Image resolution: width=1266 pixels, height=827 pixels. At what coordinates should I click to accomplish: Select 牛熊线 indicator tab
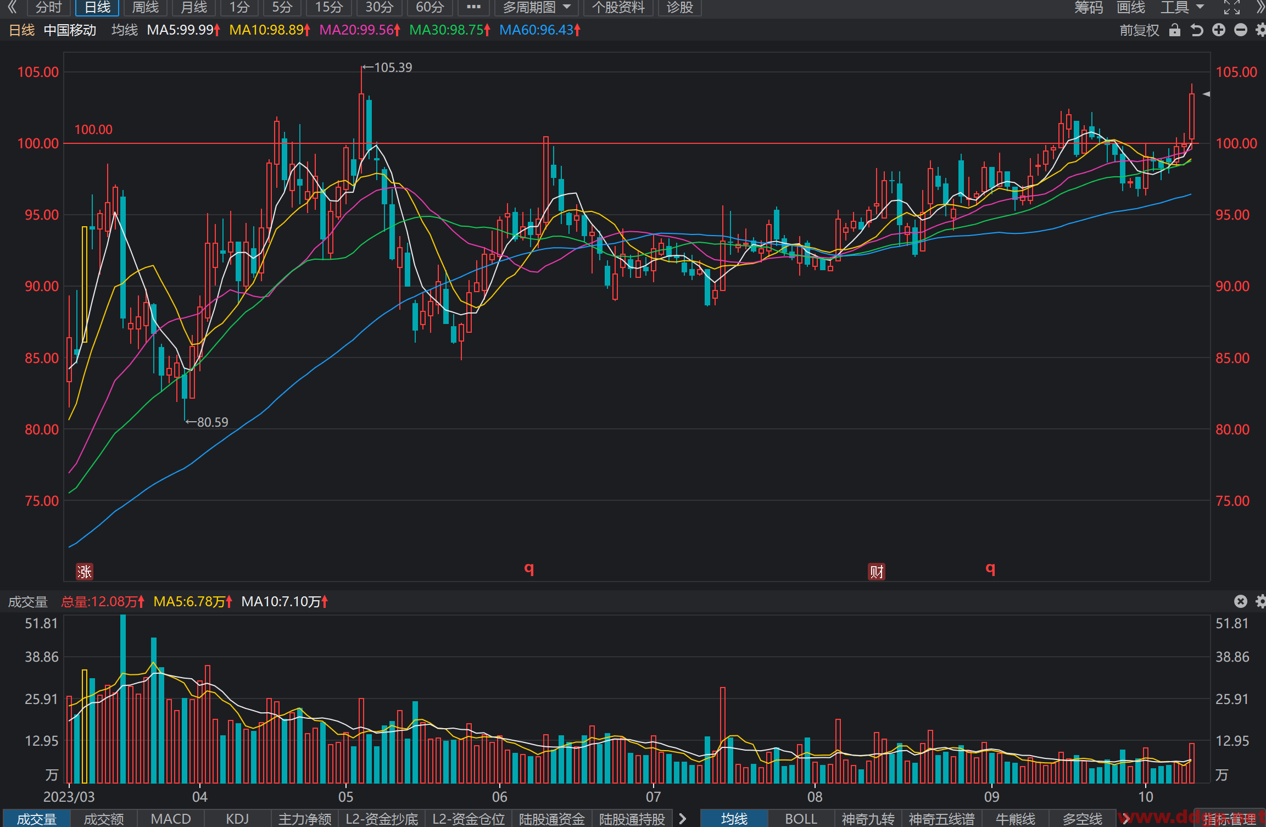tap(1016, 819)
